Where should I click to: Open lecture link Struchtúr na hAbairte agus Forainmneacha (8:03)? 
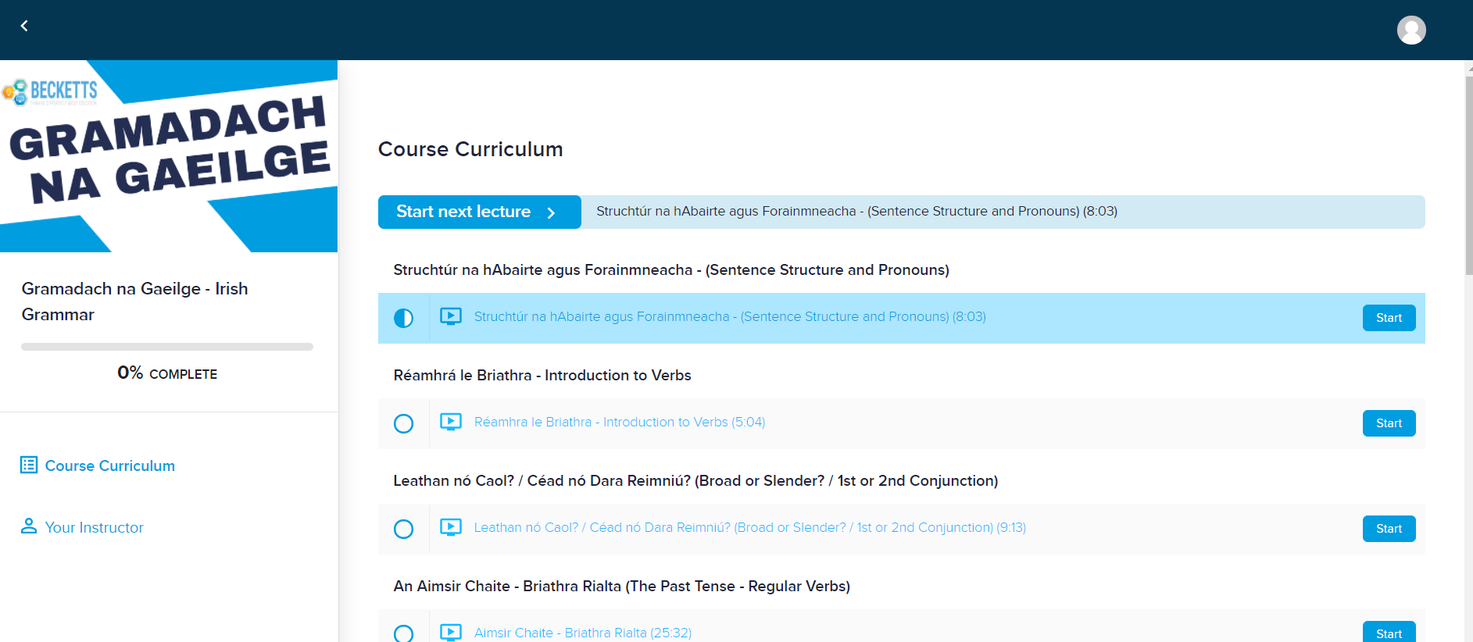click(730, 316)
